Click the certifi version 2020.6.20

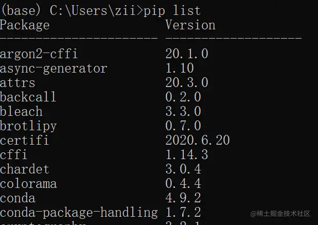point(198,140)
